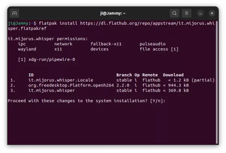Click the terminal vertical scrollbar
Viewport: 226px width, 153px height.
(x=217, y=82)
